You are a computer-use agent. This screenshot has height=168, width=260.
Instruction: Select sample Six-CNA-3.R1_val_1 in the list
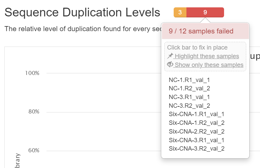click(197, 140)
